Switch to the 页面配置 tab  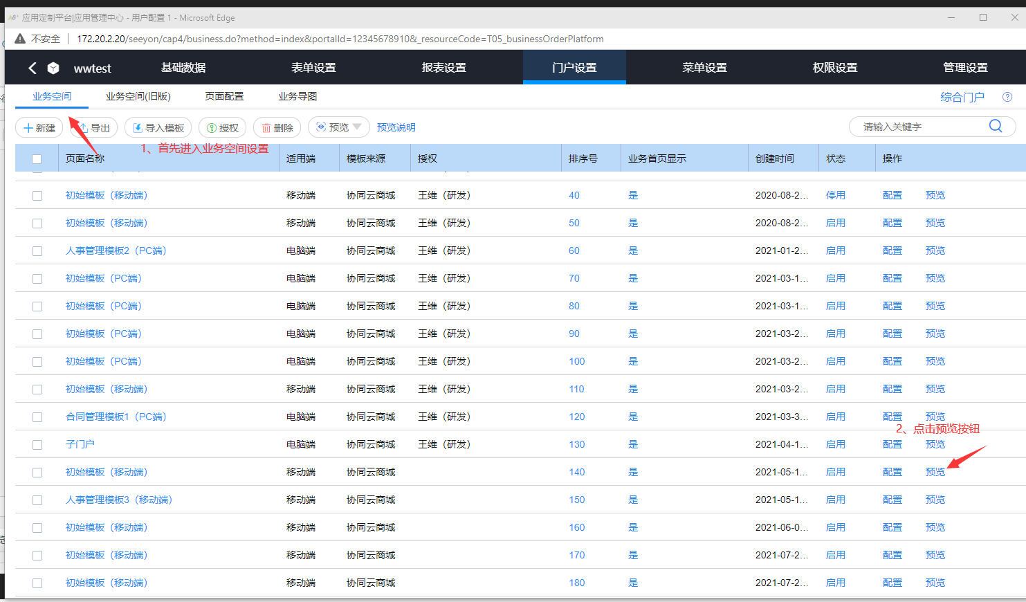point(224,97)
